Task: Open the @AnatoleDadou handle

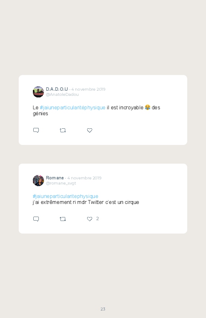Action: coord(62,95)
